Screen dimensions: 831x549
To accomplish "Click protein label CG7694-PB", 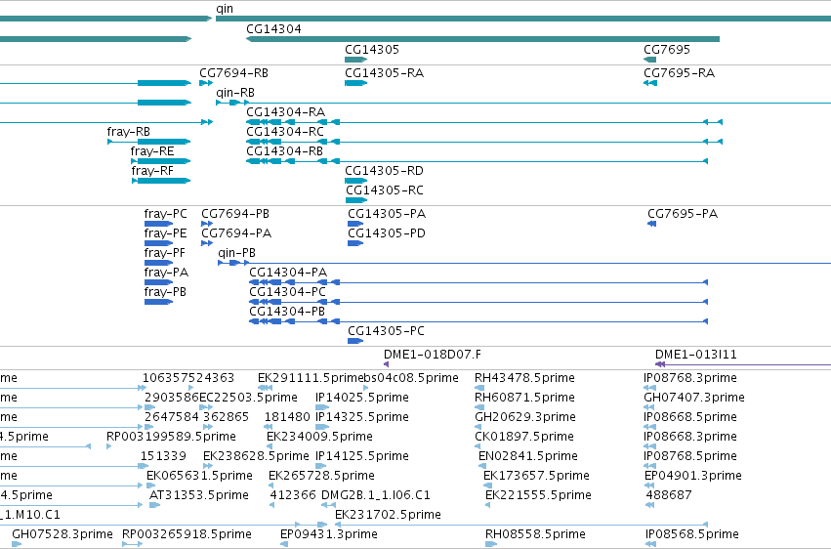I will 235,214.
